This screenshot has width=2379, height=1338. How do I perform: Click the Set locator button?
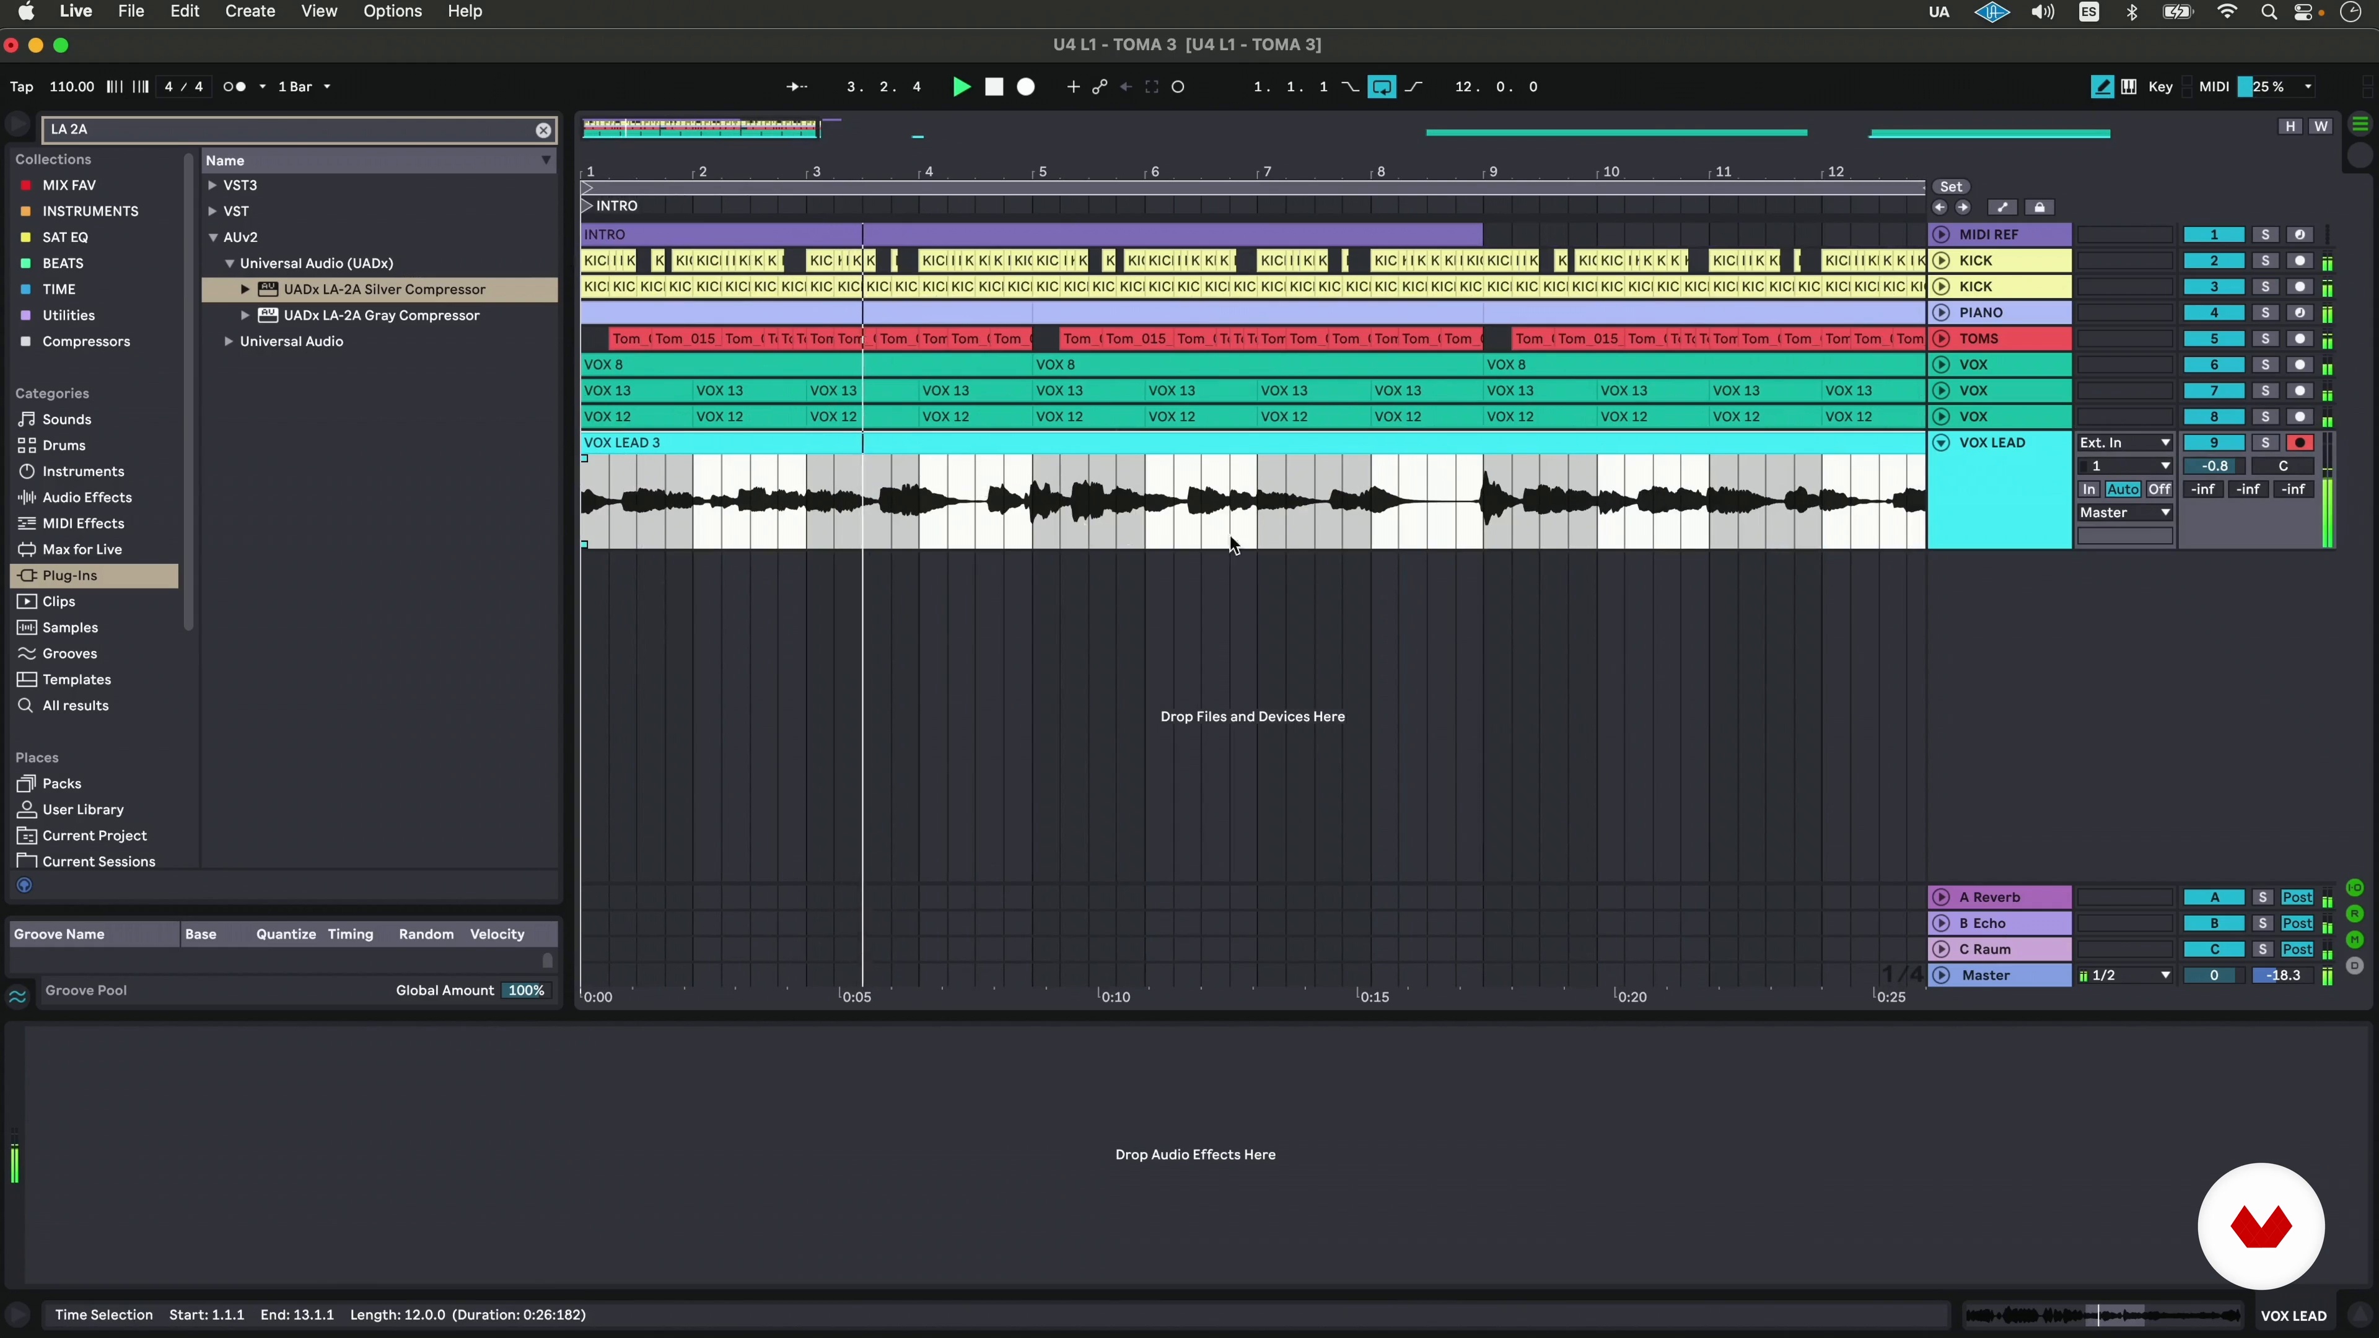click(1950, 186)
